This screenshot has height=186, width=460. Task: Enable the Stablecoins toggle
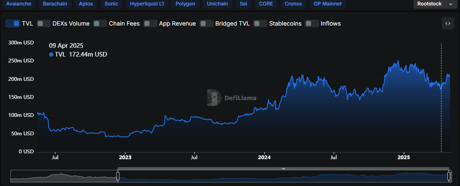click(260, 23)
